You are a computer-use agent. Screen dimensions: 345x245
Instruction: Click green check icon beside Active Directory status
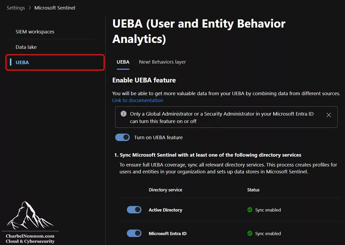(x=250, y=210)
